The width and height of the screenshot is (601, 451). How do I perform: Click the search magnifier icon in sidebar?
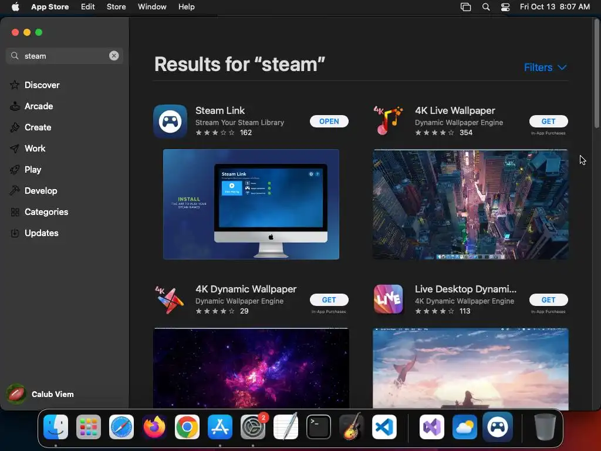click(15, 56)
